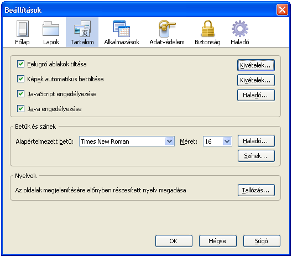The image size is (292, 257).
Task: Expand the Times New Roman font dropdown
Action: [x=127, y=141]
